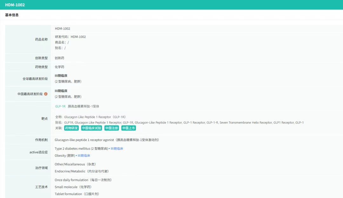
Task: Open III期临床 link next to Obesity
Action: [x=84, y=156]
